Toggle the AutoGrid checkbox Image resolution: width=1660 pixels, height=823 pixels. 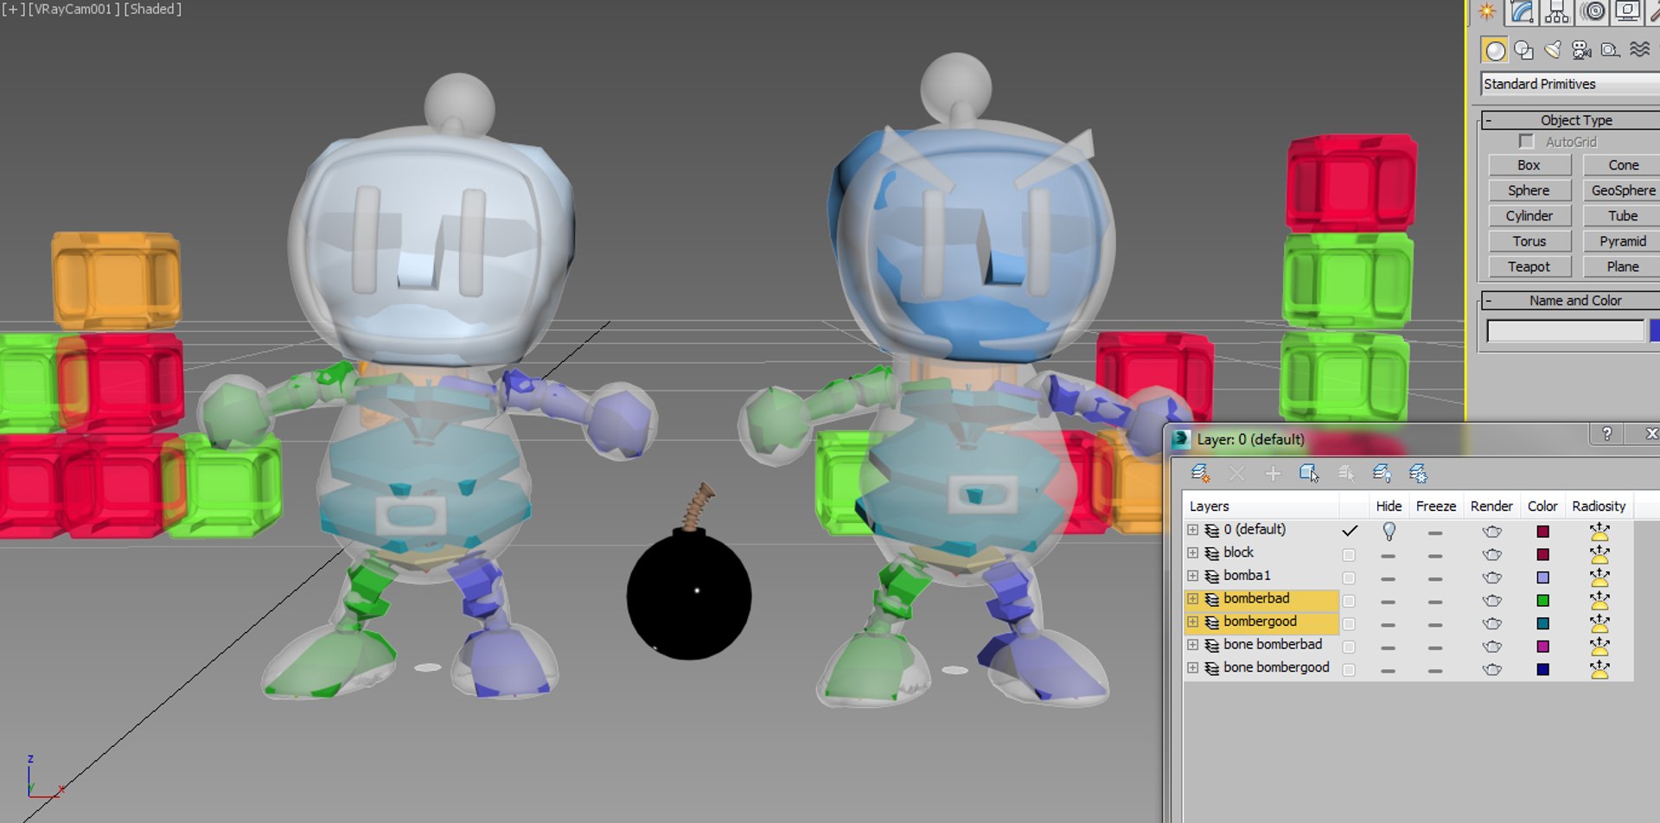click(1526, 141)
